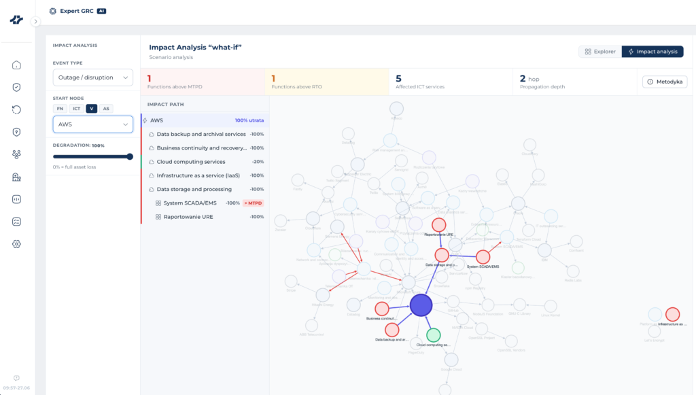This screenshot has width=696, height=395.
Task: Click grid icon beside System SCADA/EMS row
Action: [x=158, y=203]
